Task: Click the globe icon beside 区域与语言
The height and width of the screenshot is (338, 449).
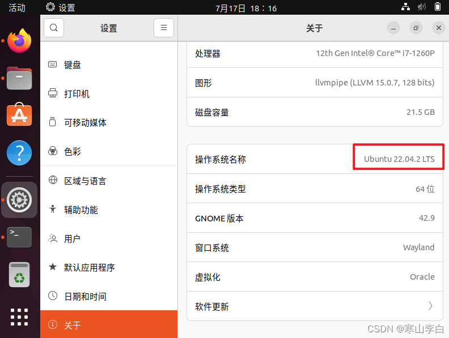Action: pyautogui.click(x=53, y=180)
